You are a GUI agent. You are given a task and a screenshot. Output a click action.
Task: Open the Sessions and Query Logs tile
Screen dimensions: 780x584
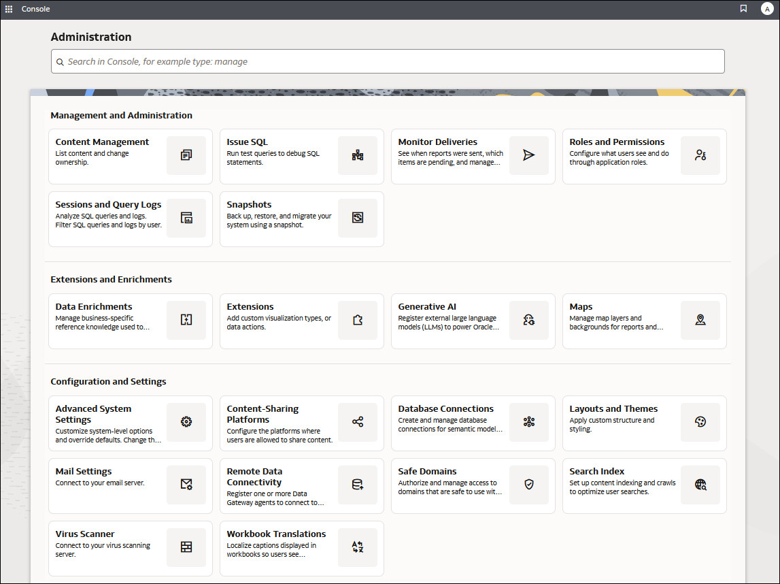click(130, 218)
